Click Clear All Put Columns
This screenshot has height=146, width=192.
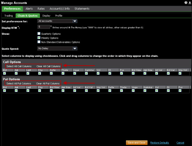coord(48,83)
